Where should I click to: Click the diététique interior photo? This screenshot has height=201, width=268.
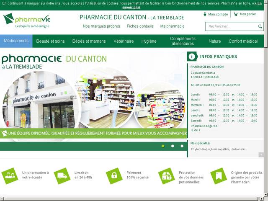coord(105,98)
